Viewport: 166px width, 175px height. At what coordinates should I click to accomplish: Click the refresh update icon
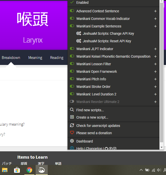coord(72,125)
